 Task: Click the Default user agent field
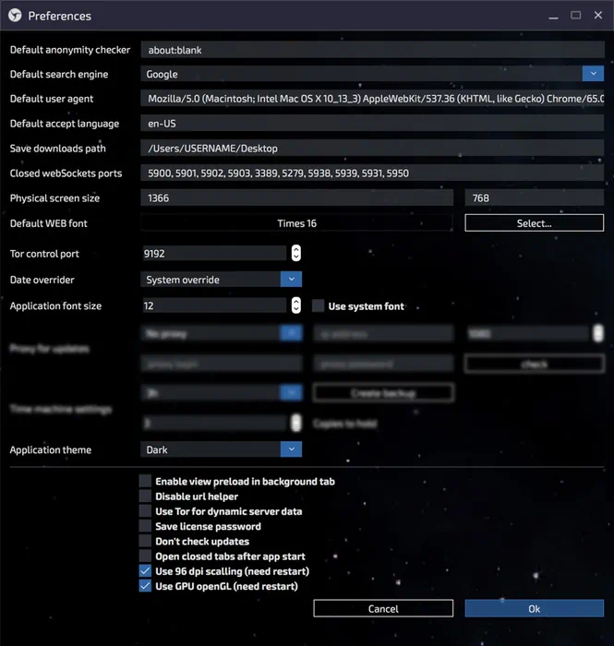coord(372,99)
